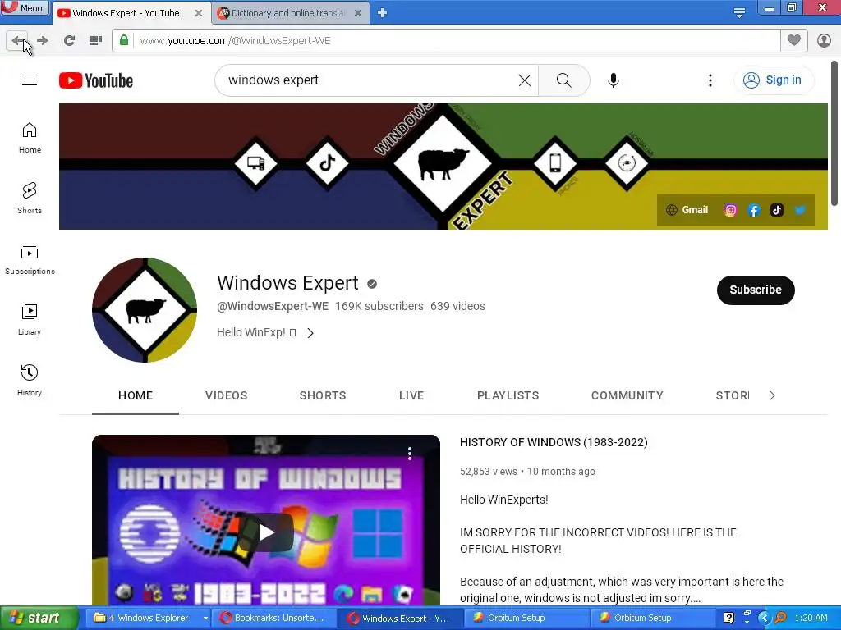This screenshot has width=841, height=630.
Task: Open the browser account profile icon
Action: click(824, 40)
